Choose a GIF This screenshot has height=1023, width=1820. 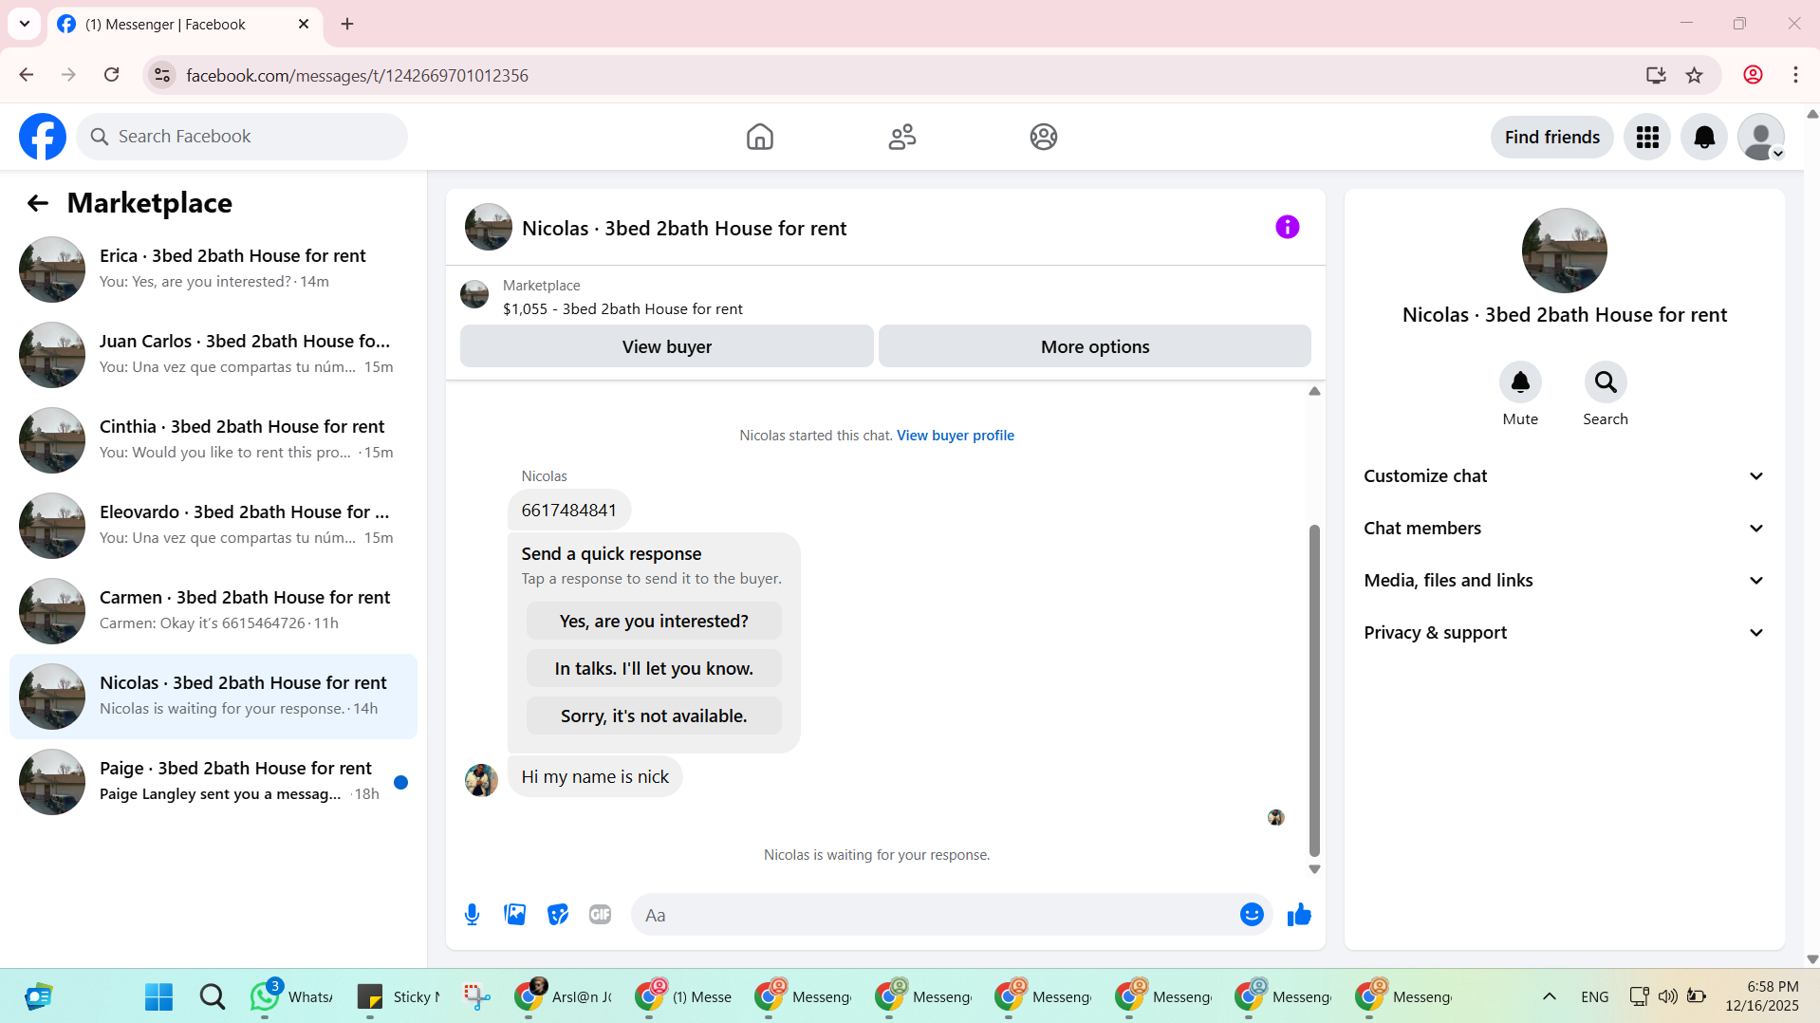[600, 915]
